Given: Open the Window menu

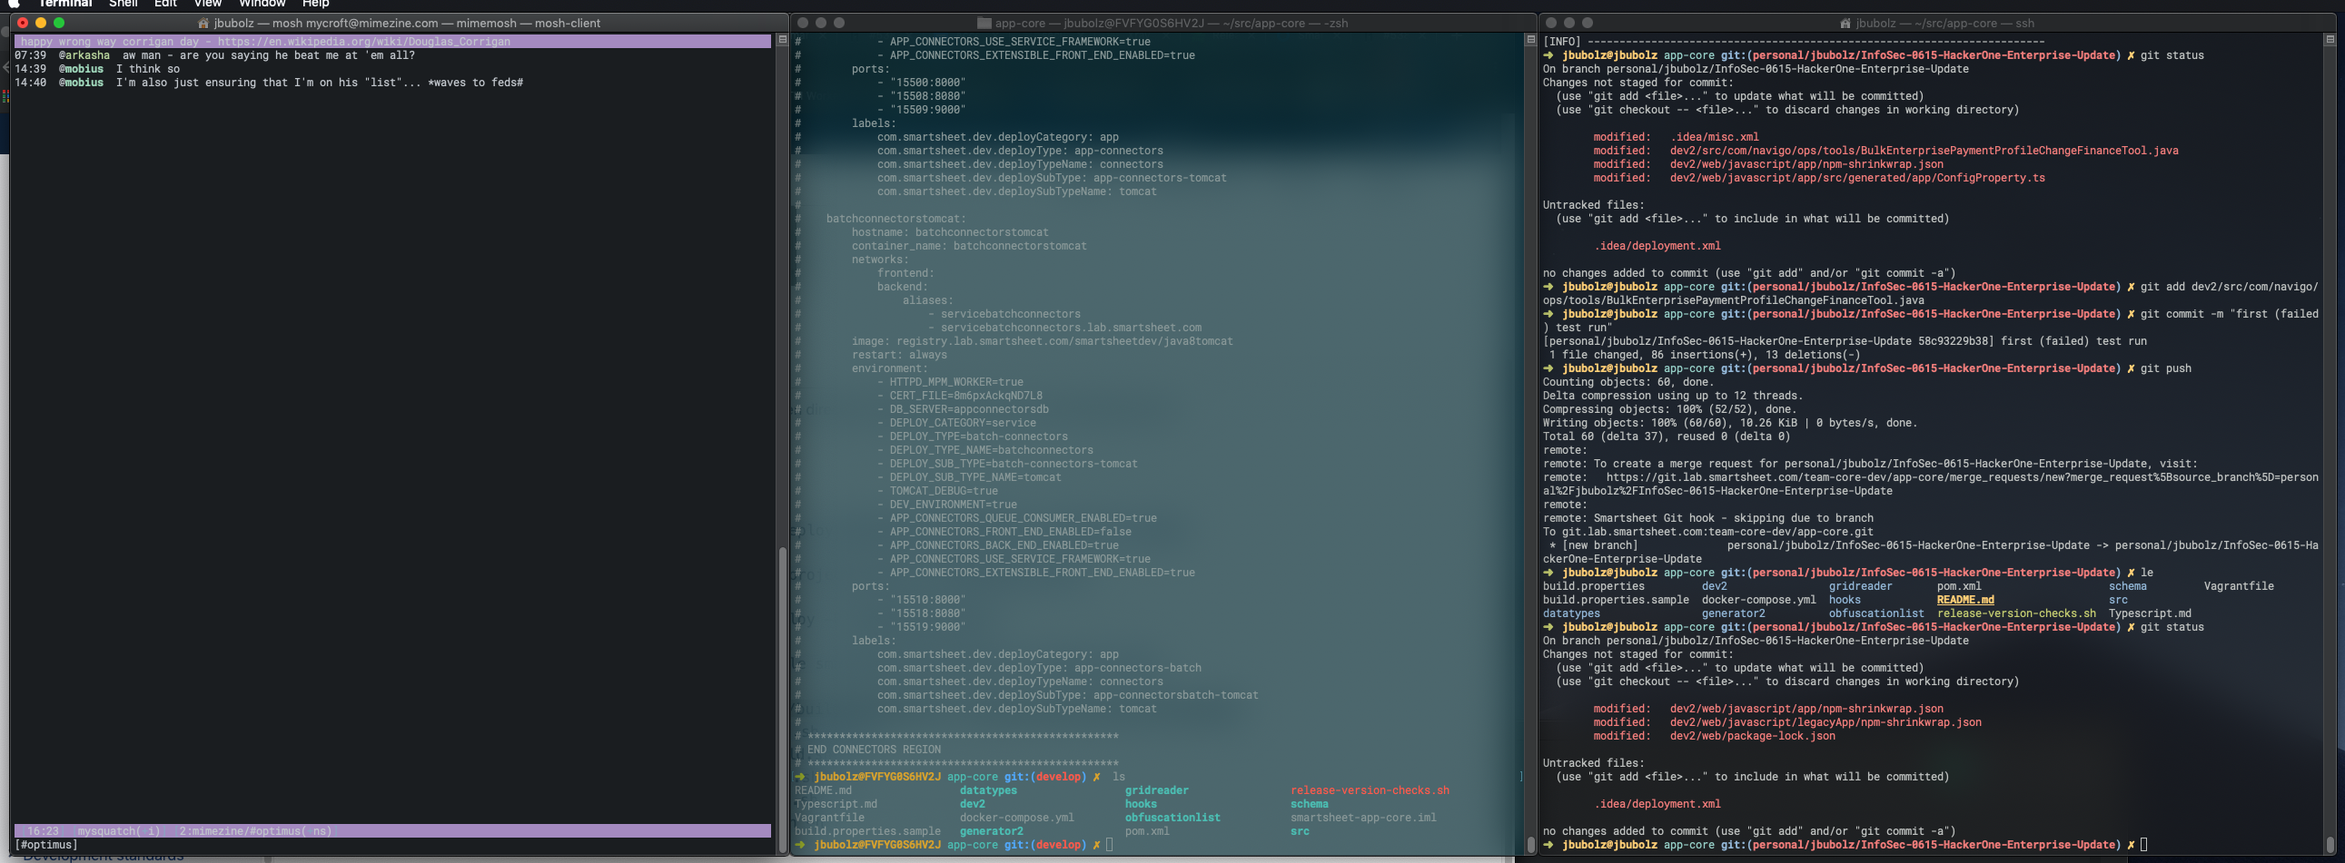Looking at the screenshot, I should pos(262,3).
